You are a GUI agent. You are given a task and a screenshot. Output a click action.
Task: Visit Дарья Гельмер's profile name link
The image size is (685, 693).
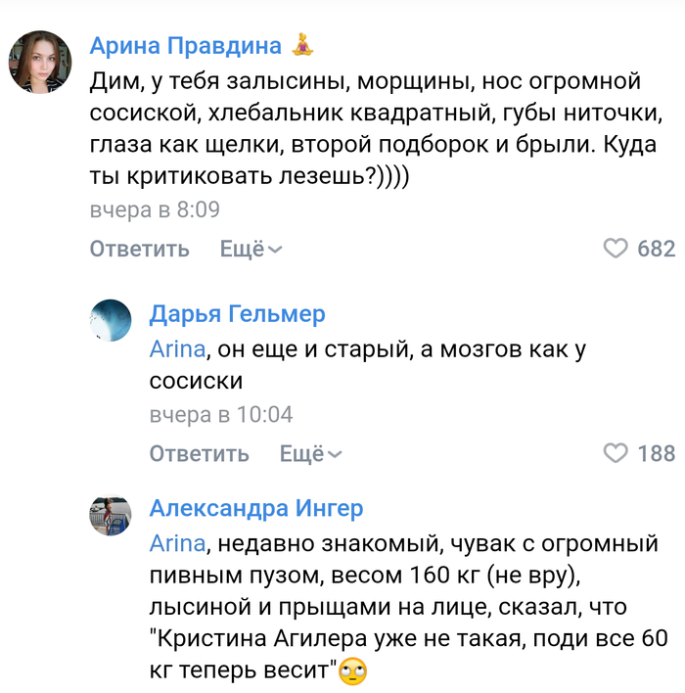(238, 313)
